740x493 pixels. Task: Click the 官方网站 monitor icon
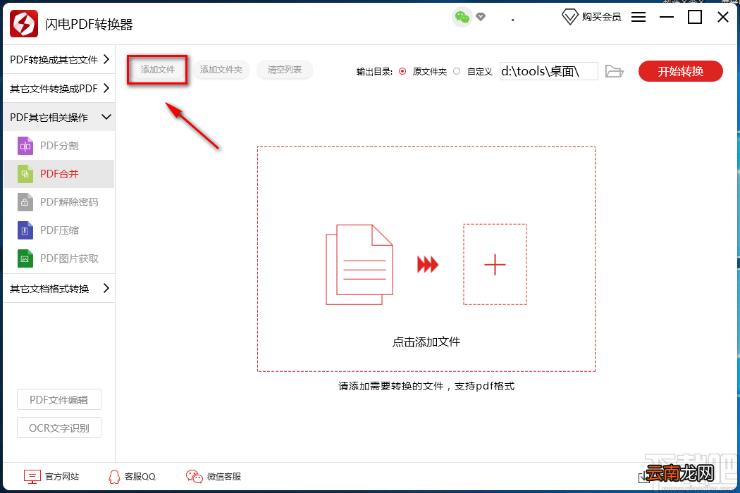[x=32, y=477]
